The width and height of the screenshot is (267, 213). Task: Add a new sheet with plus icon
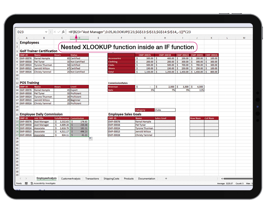(x=166, y=179)
